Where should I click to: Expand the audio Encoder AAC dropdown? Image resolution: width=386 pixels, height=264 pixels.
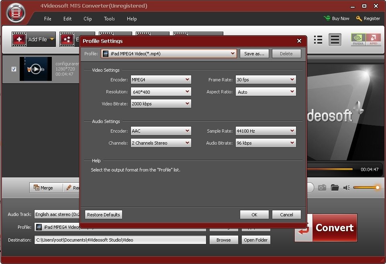pyautogui.click(x=161, y=131)
